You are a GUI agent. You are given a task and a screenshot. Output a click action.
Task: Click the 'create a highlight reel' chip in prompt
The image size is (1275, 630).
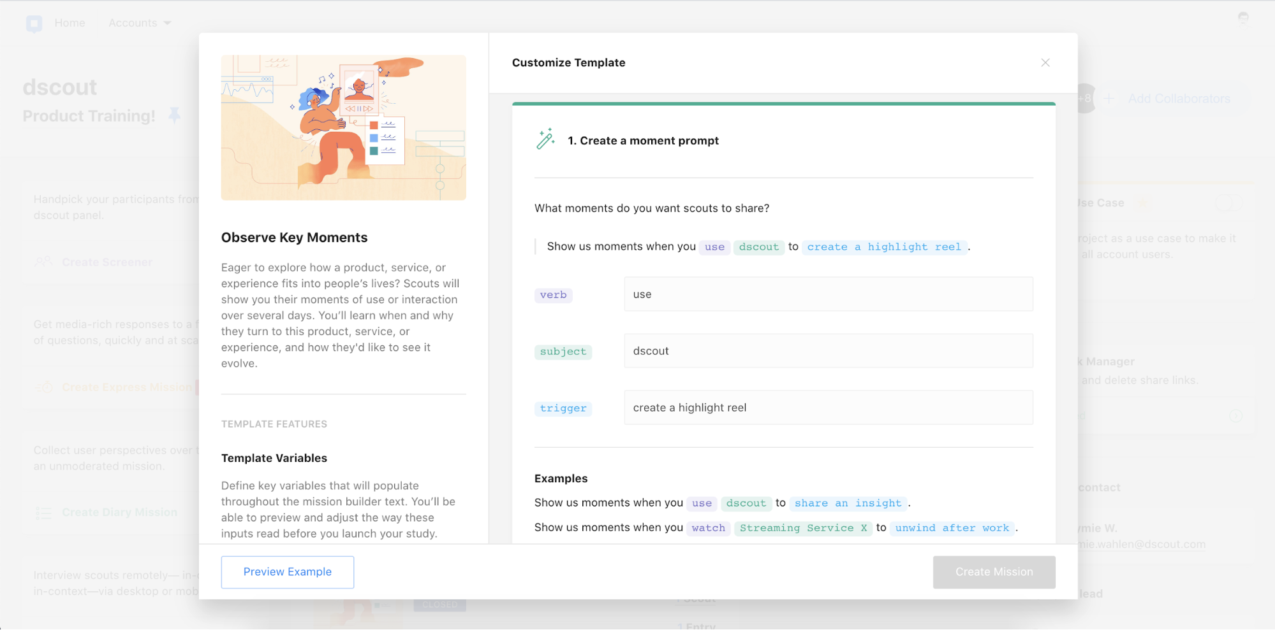tap(884, 247)
